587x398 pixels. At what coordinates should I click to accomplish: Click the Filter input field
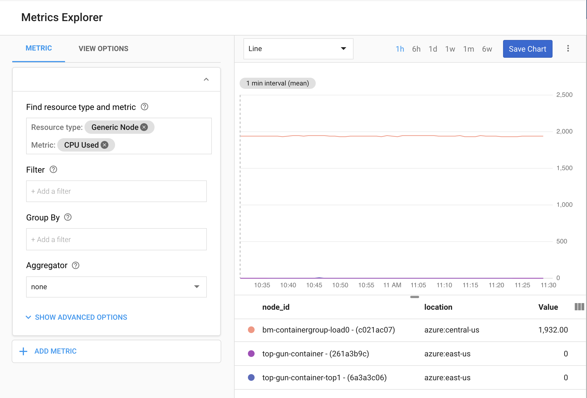[116, 191]
